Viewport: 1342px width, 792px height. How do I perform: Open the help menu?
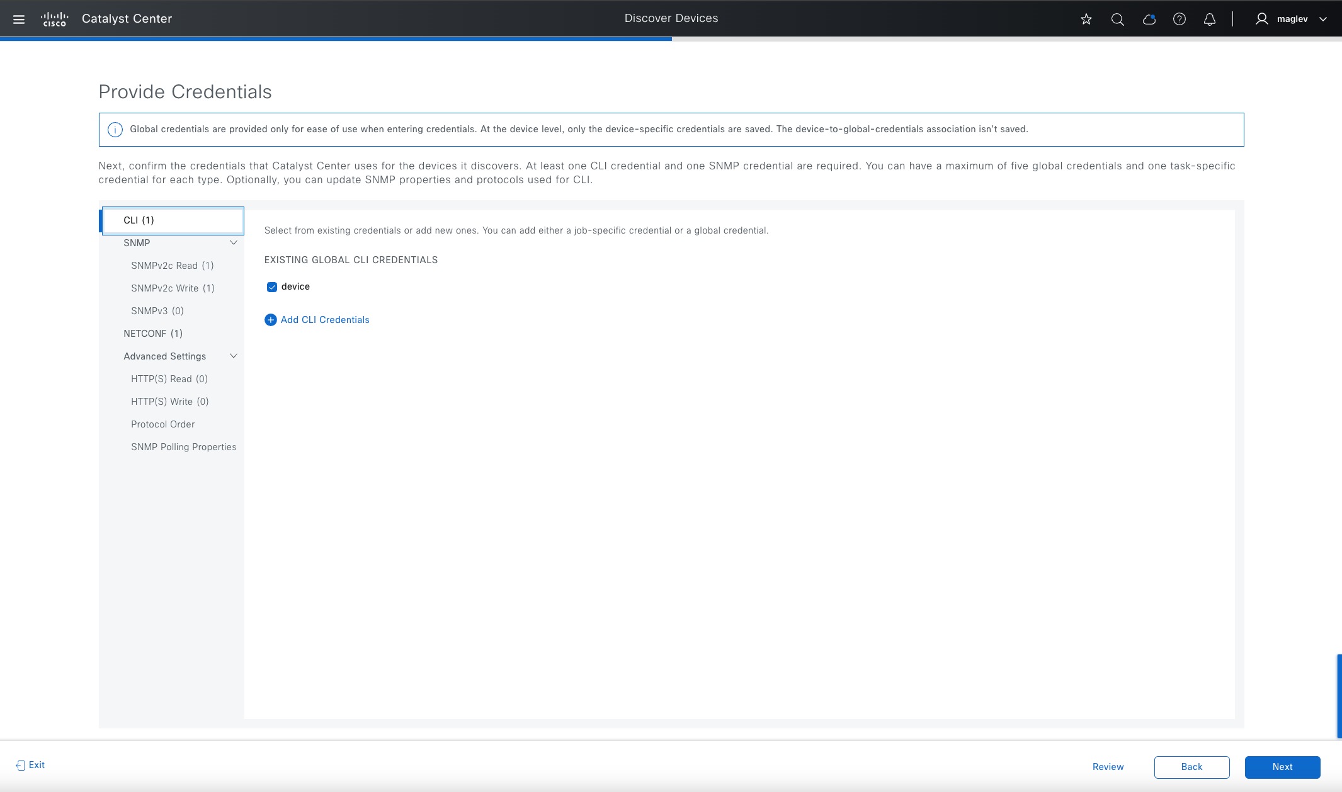coord(1180,20)
